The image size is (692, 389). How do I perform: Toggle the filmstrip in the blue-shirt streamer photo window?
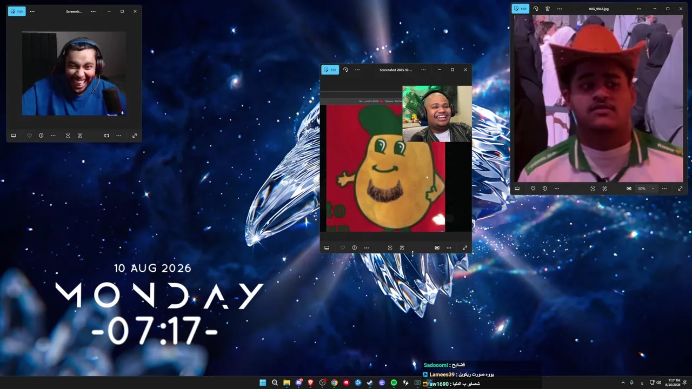[x=14, y=136]
